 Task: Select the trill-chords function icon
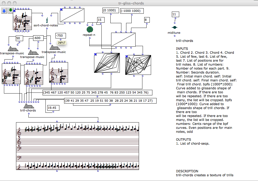tap(28, 106)
